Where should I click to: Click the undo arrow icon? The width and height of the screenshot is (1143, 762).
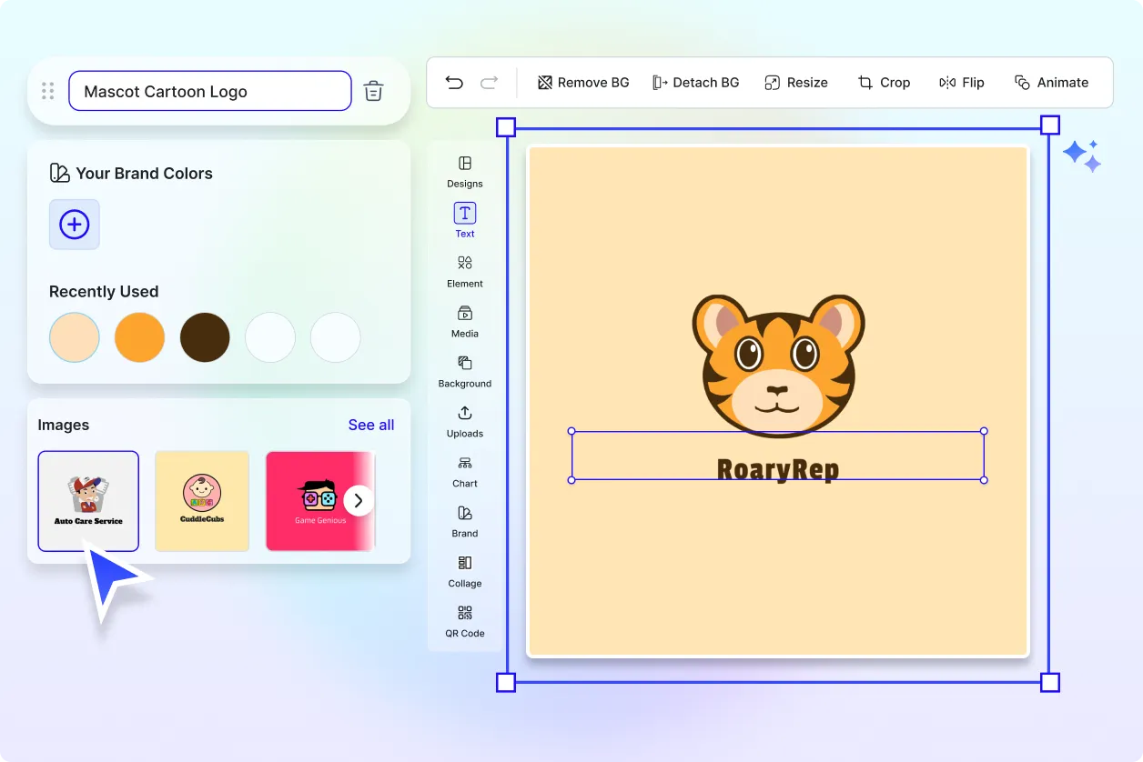point(454,83)
